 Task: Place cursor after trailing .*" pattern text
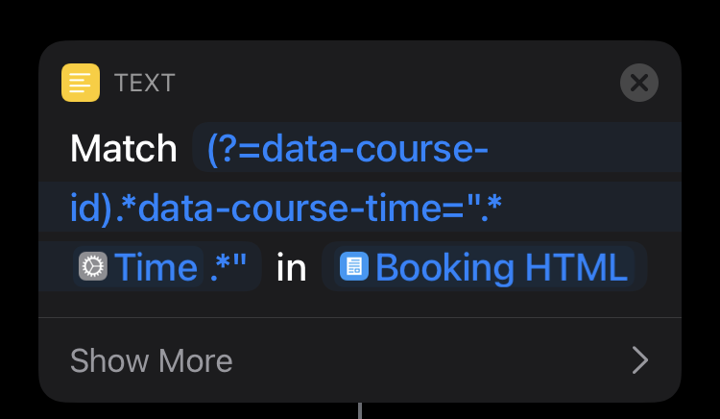(252, 267)
